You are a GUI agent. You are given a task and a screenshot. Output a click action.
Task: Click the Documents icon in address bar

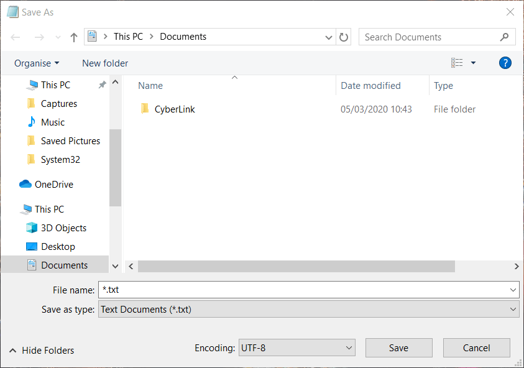tap(92, 36)
